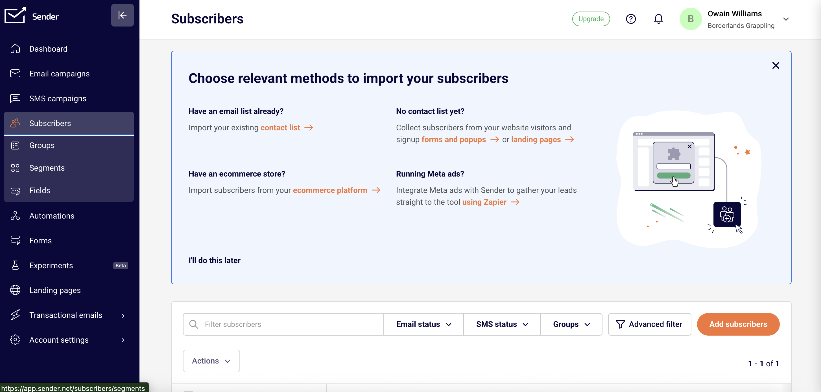
Task: Click the arrow after landing pages link
Action: point(569,140)
